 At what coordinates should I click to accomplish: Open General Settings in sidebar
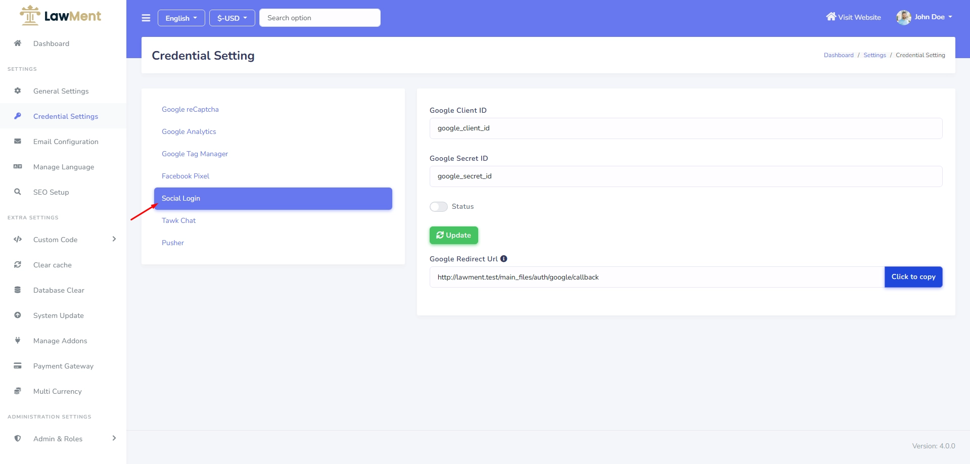click(63, 91)
